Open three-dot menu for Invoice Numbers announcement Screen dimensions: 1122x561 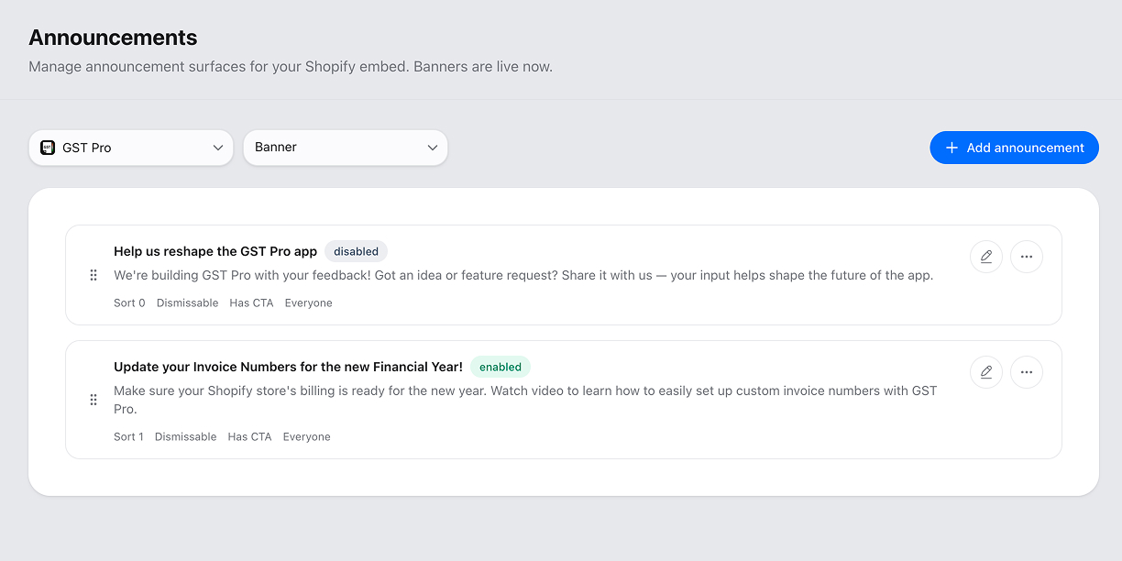[x=1026, y=372]
